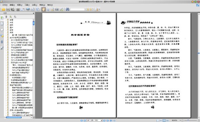Open the Attachments paperclip sidebar tab
Viewport: 200px width, 122px height.
2,42
